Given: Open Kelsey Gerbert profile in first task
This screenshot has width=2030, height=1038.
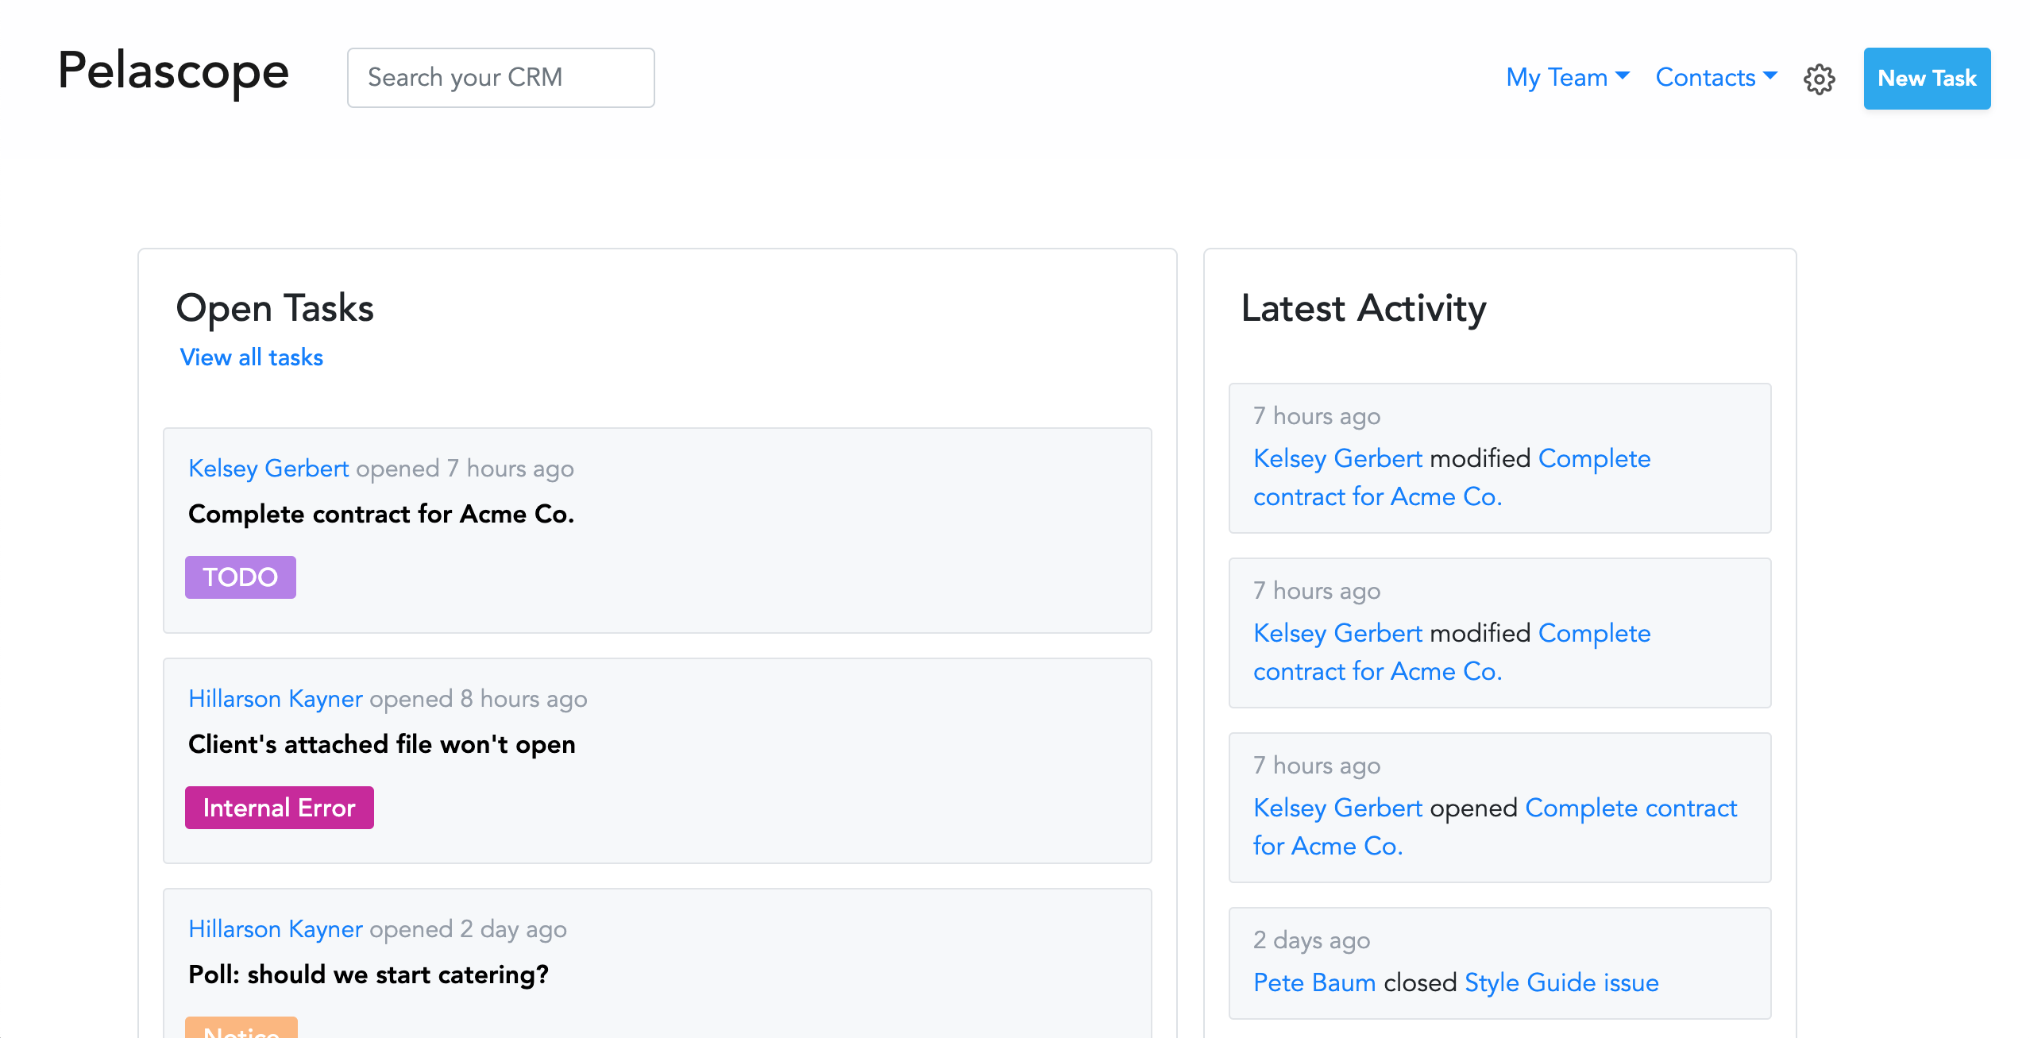Looking at the screenshot, I should [x=268, y=469].
